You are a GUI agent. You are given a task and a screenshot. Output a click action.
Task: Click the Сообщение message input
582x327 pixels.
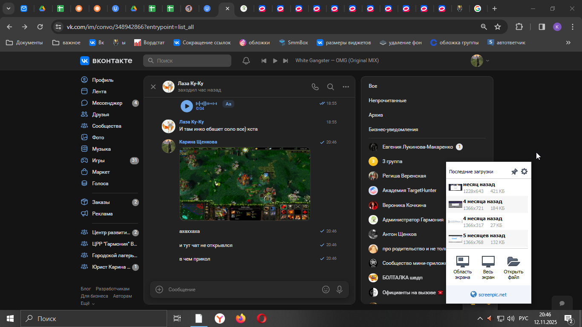242,290
